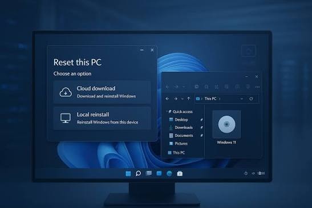Screen dimensions: 312x208
Task: Select the Cloud download option
Action: click(x=102, y=92)
